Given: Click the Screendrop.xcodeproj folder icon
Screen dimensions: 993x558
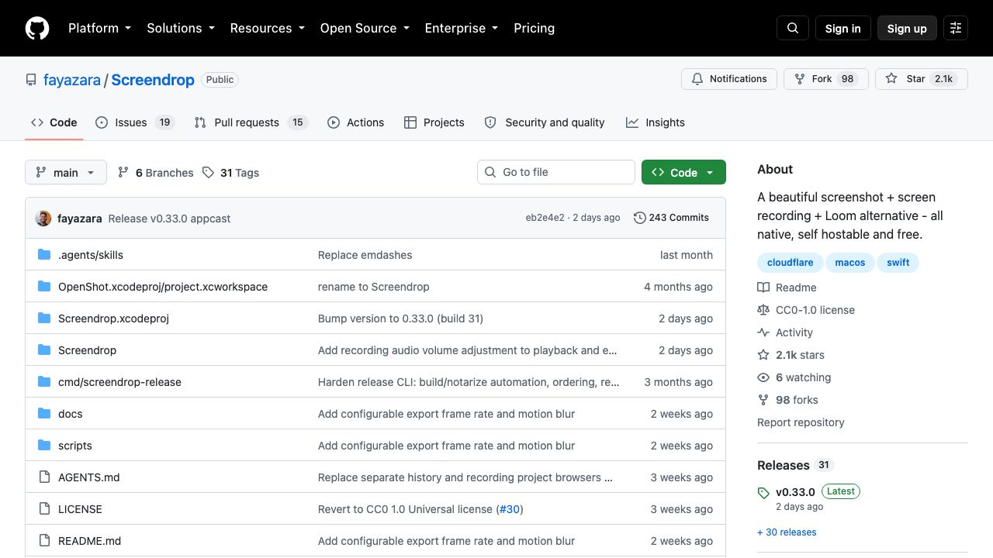Looking at the screenshot, I should pos(44,319).
